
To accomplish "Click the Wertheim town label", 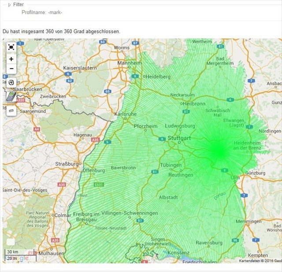I will (x=202, y=41).
